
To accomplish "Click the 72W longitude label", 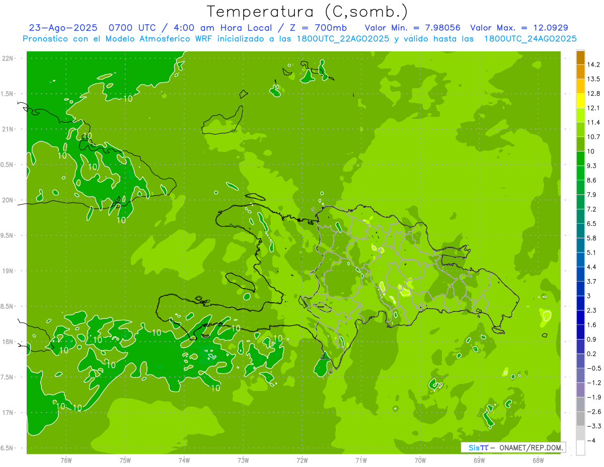I will click(x=302, y=460).
